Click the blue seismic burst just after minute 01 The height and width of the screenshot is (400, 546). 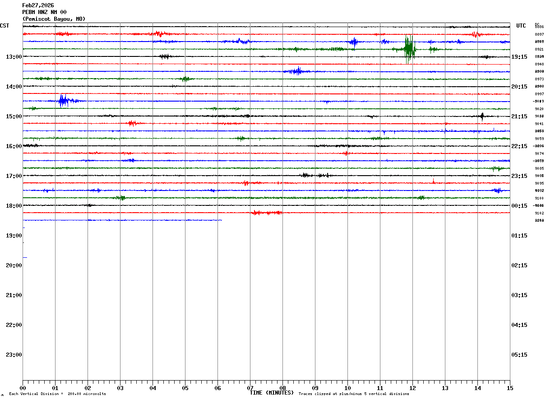63,101
